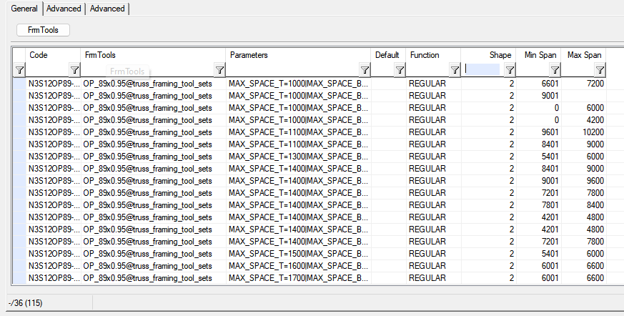This screenshot has height=316, width=624.
Task: Click the Max Span column header
Action: coord(584,54)
